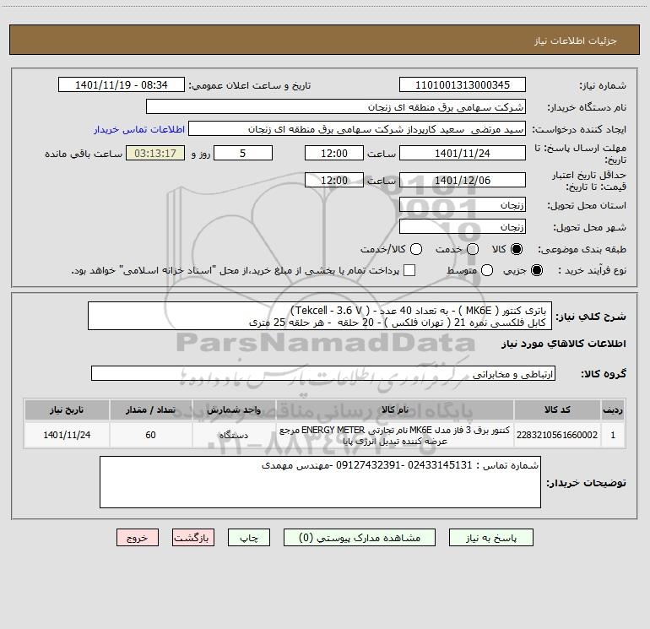The image size is (650, 629).
Task: Click the اطلاعات کالاهای مورد نیاز heading
Action: [x=564, y=344]
